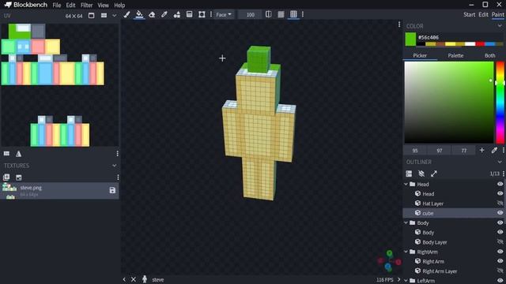The width and height of the screenshot is (506, 284).
Task: Open brush toolbar three-dot menu
Action: coord(211,14)
